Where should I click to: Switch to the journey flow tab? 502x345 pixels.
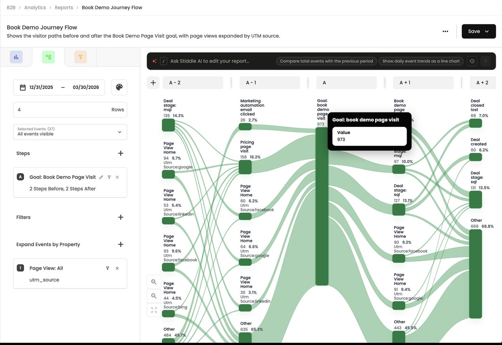48,57
